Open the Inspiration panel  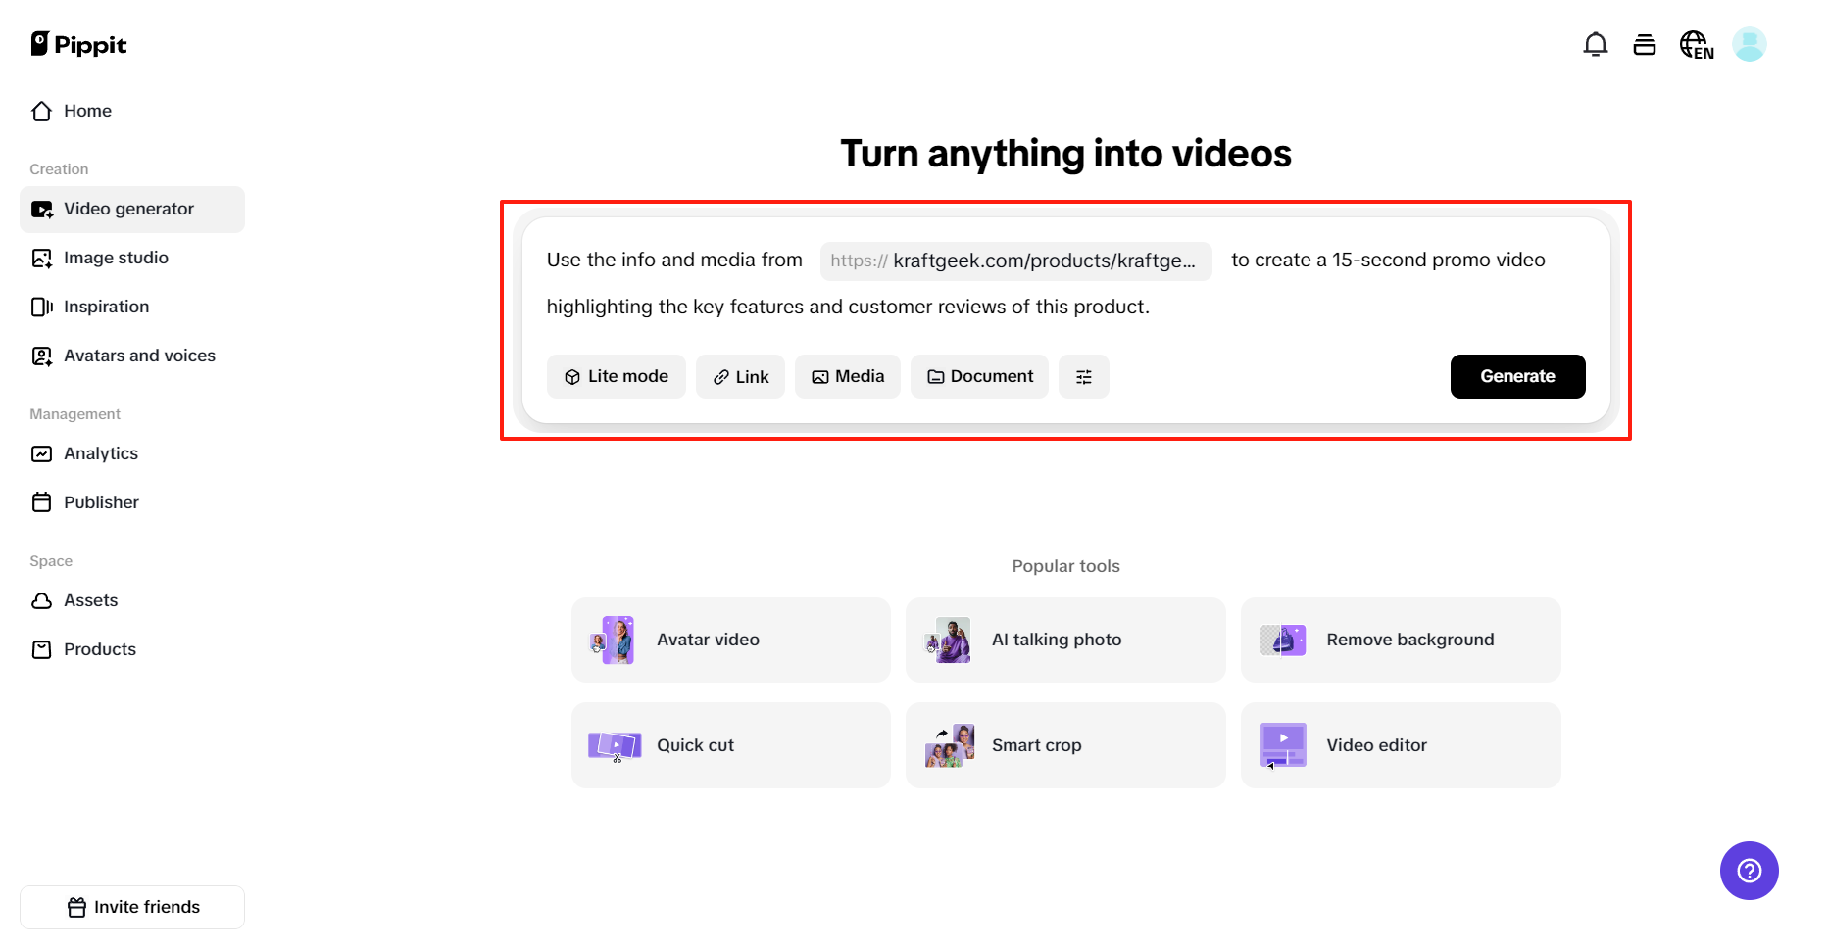pos(106,307)
